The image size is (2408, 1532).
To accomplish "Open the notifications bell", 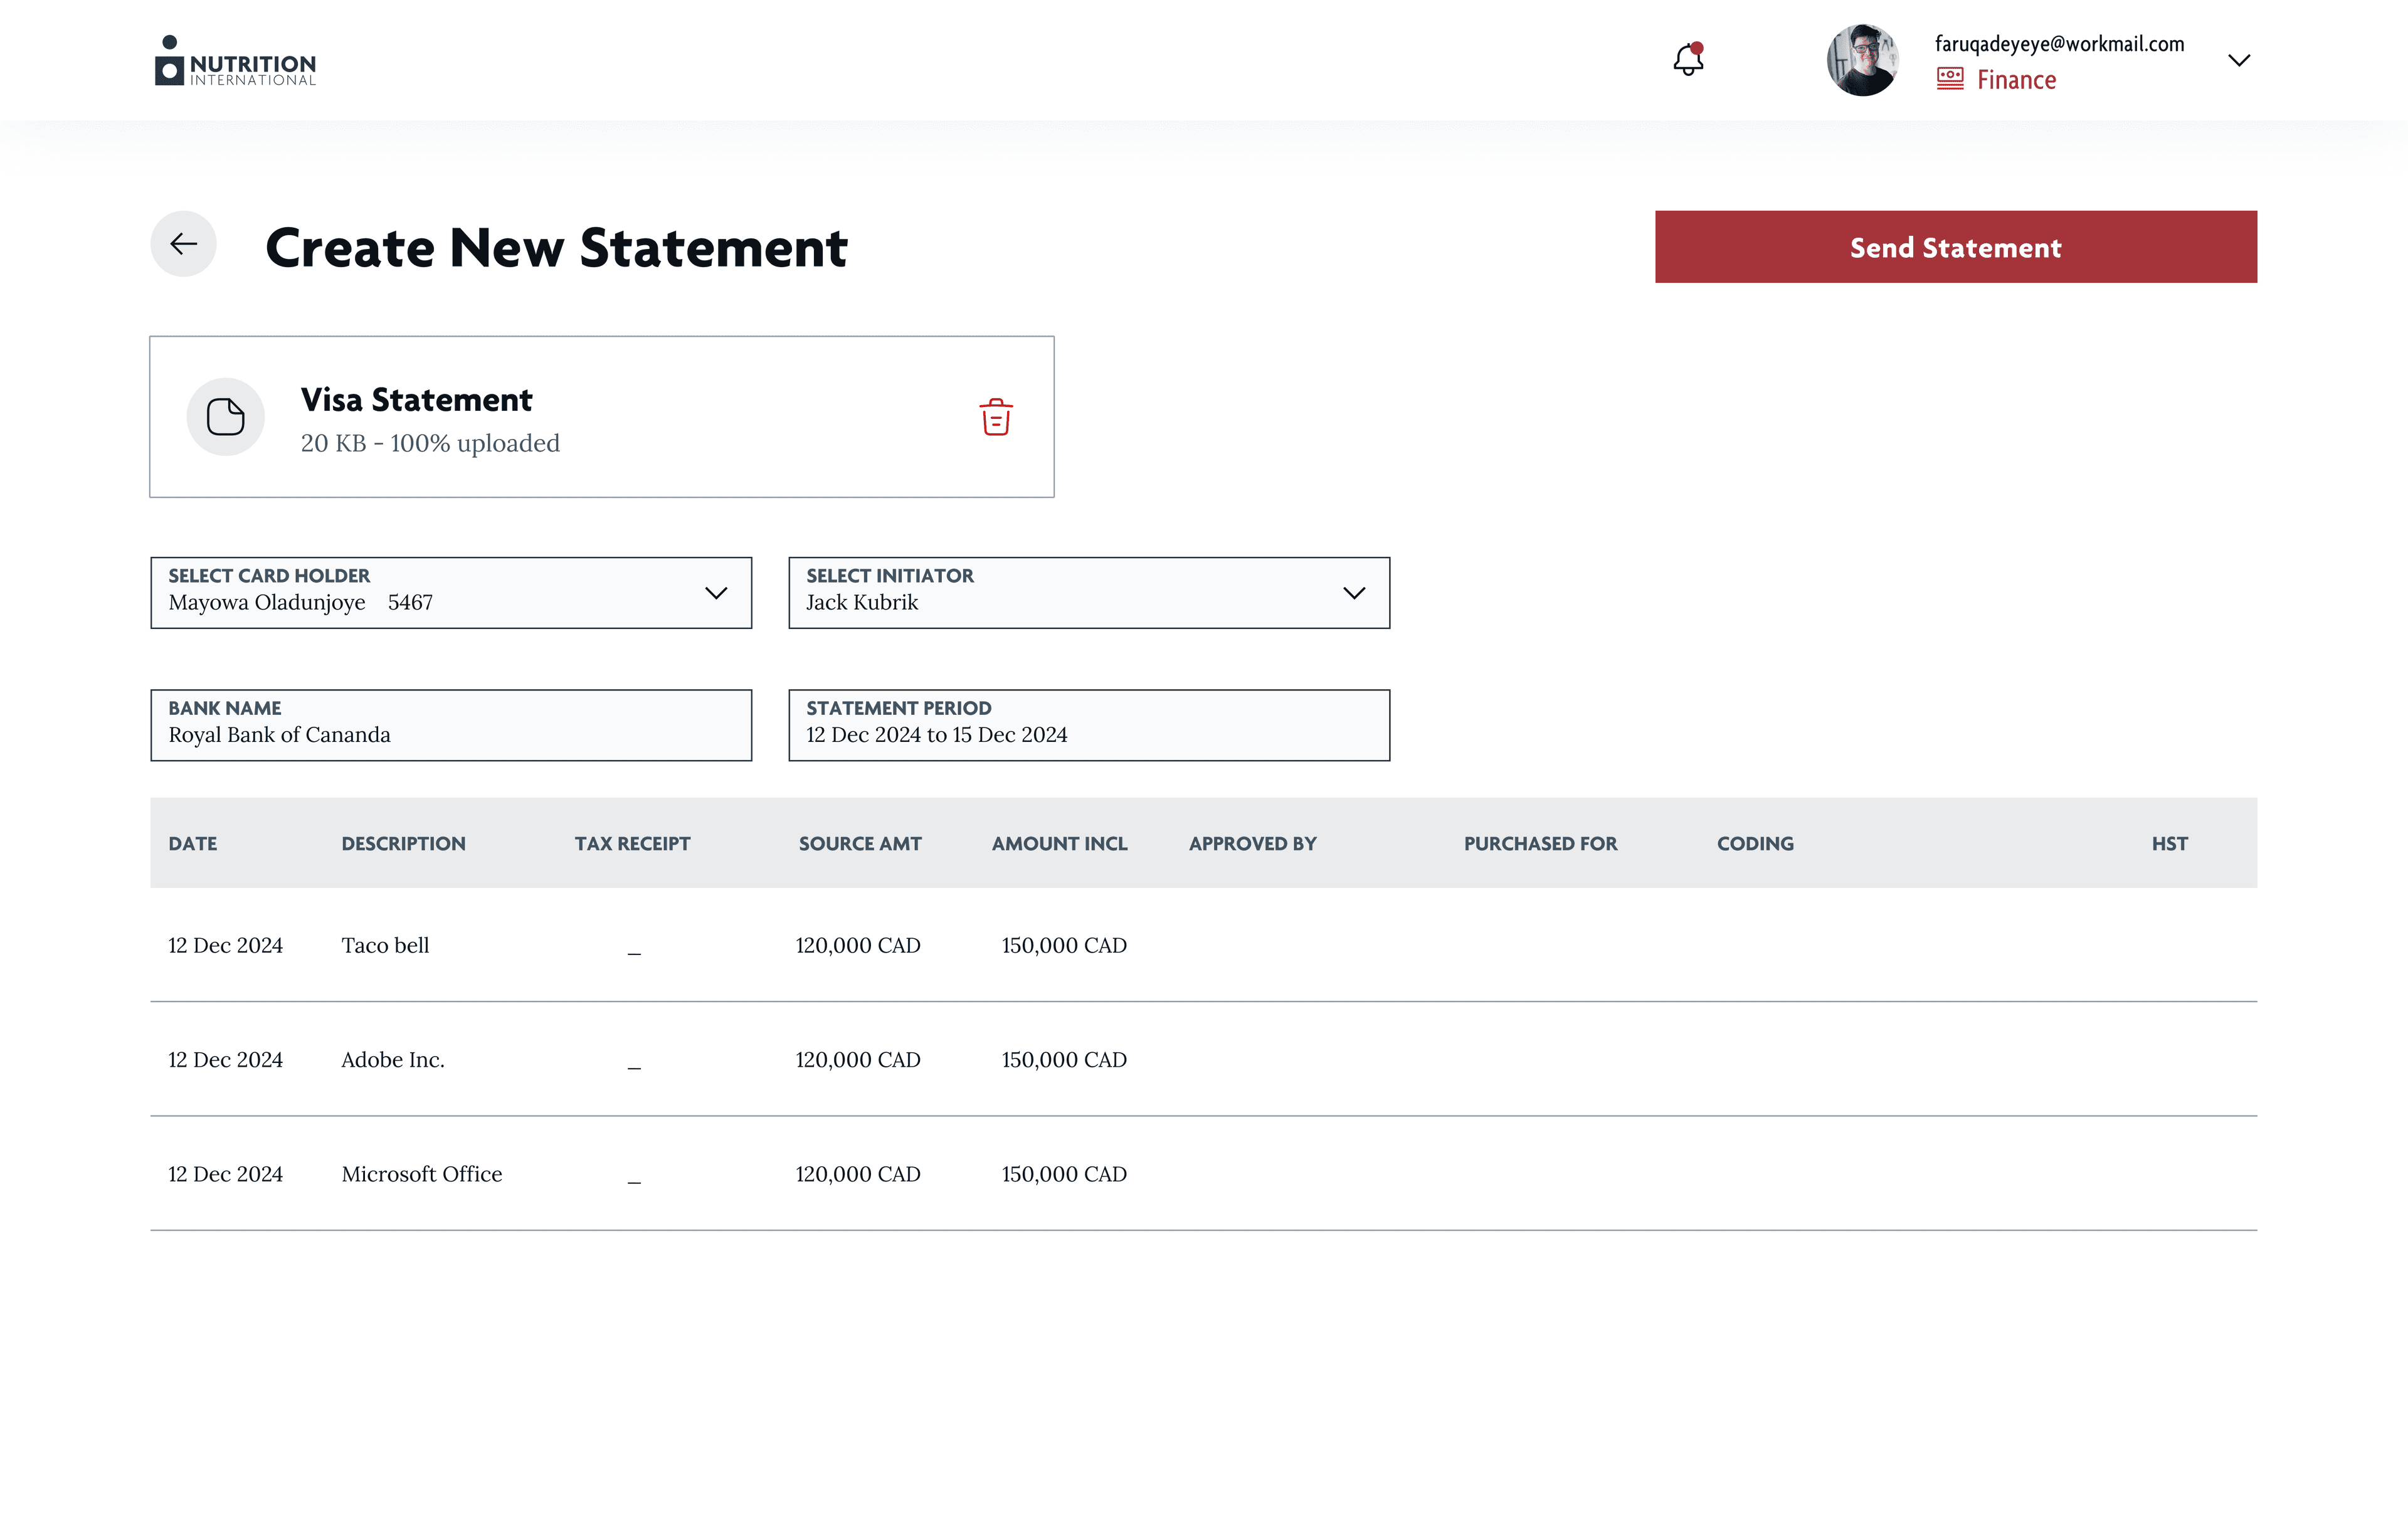I will [1688, 60].
